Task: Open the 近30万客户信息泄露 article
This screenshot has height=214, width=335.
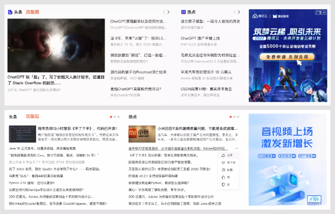Action: pos(160,162)
